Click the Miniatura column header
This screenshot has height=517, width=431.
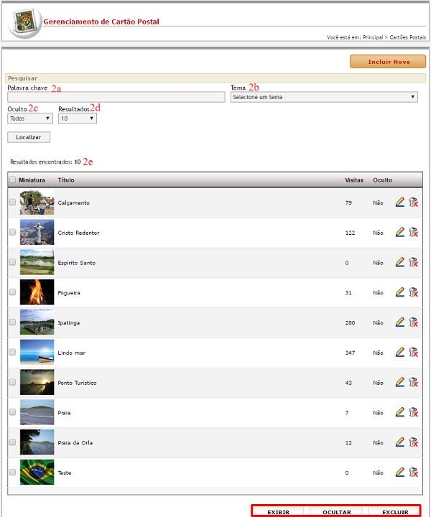[x=32, y=180]
